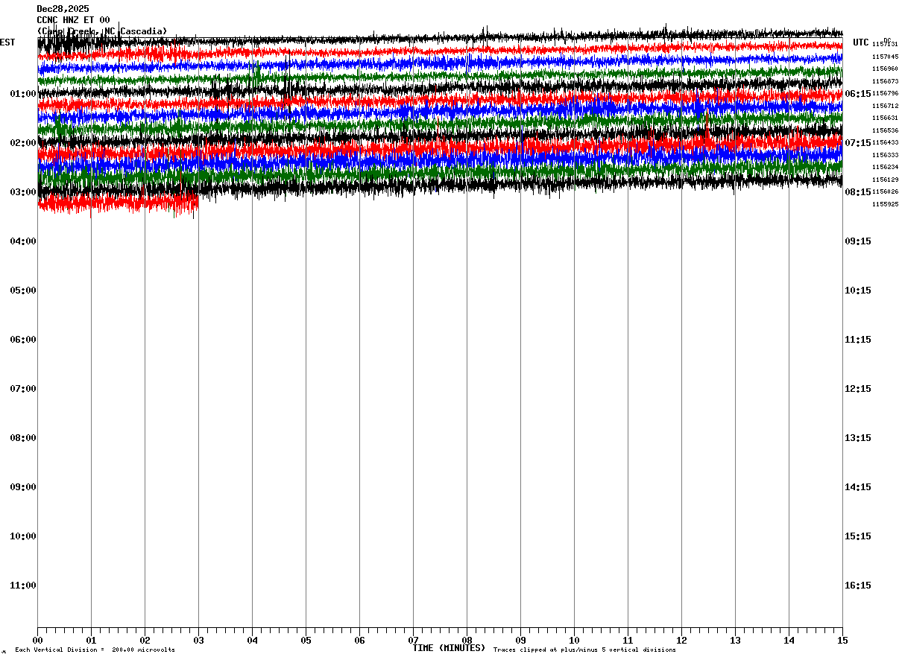Click the DC offset value 1157045
Image resolution: width=902 pixels, height=660 pixels.
tap(885, 57)
